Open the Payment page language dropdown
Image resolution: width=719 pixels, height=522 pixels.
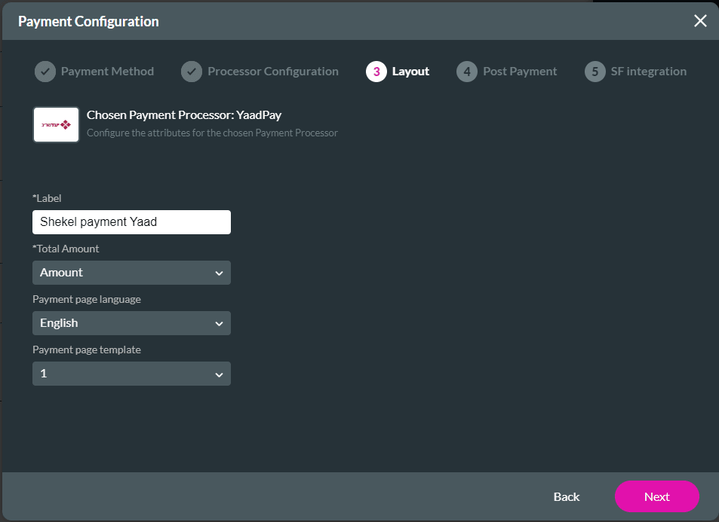[131, 323]
